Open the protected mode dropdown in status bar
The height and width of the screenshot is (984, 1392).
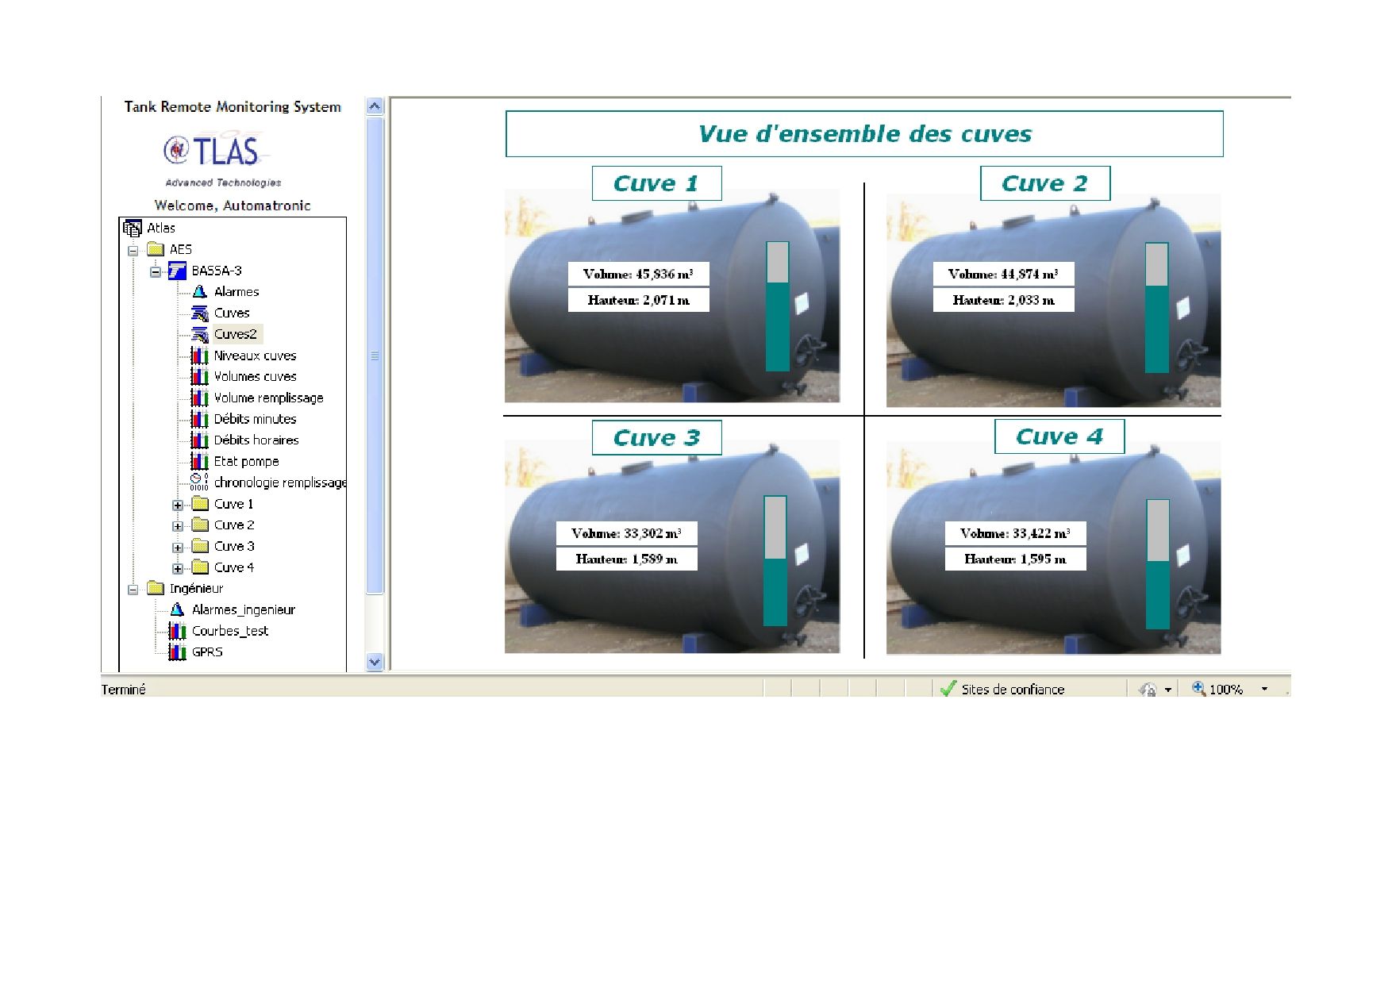(1168, 690)
